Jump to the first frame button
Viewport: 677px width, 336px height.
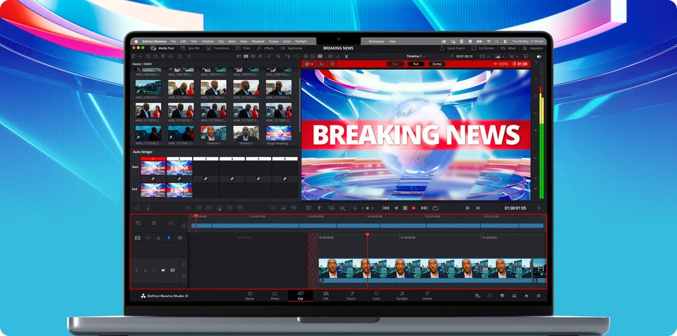[386, 208]
